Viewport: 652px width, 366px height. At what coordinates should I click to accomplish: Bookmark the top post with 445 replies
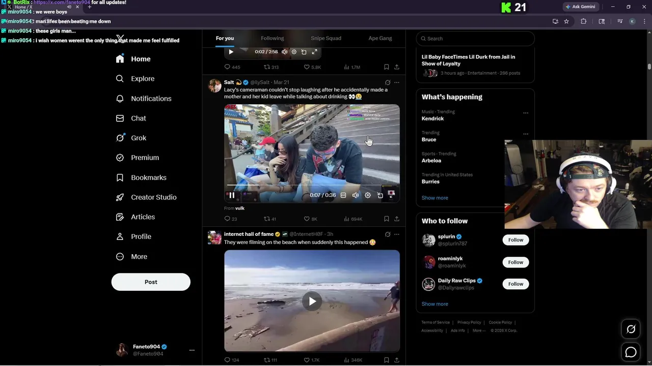click(x=387, y=67)
